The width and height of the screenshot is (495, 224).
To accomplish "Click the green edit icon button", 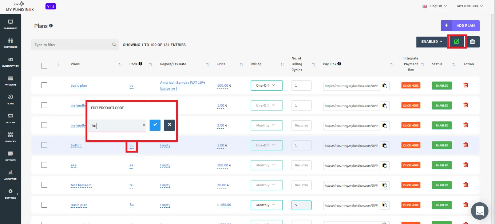I will [x=457, y=42].
